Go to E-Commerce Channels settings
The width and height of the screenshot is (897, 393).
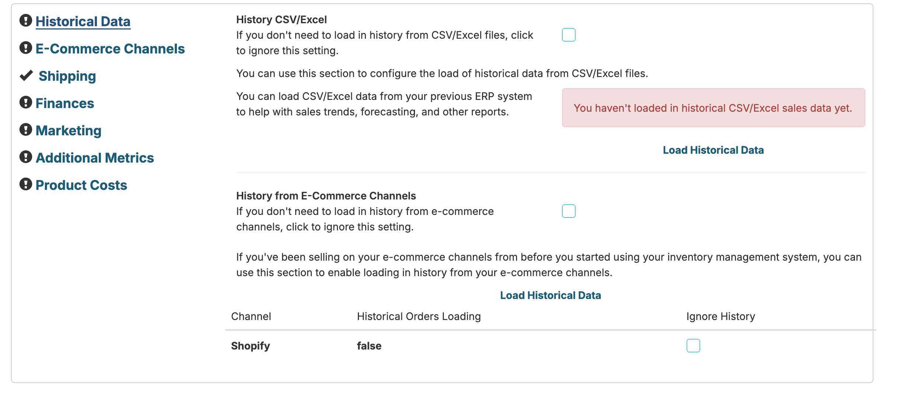(110, 49)
